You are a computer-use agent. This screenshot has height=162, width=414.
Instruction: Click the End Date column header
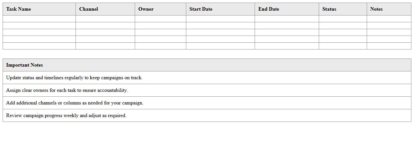269,9
